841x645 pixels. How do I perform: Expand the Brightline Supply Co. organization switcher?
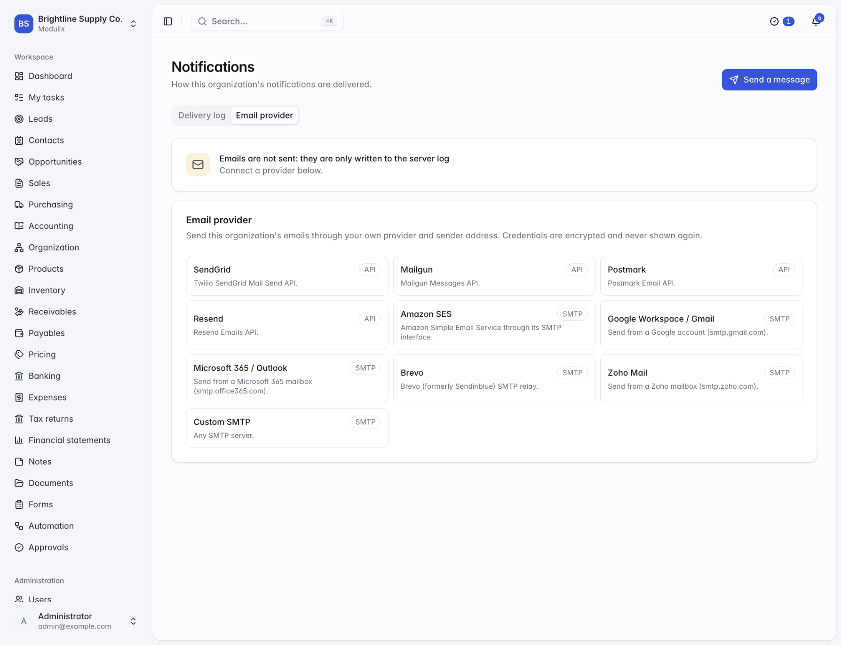76,24
